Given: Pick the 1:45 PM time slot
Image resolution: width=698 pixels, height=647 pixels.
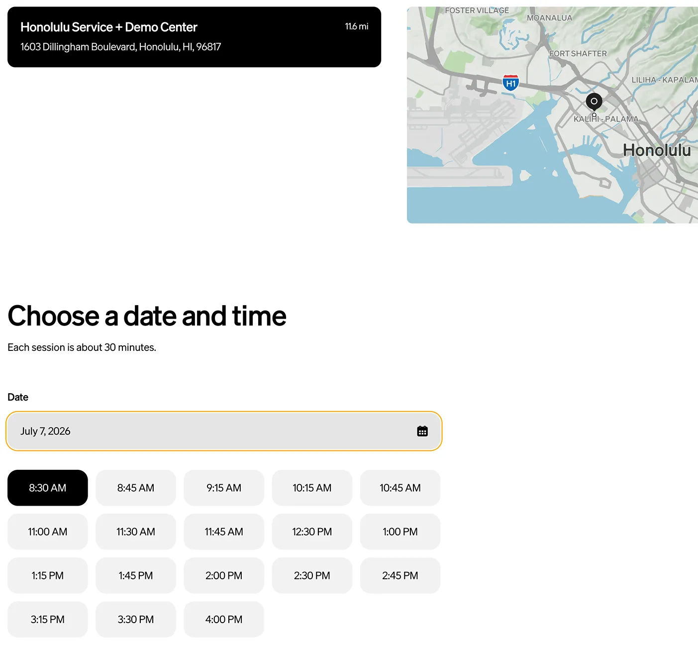Looking at the screenshot, I should coord(136,575).
